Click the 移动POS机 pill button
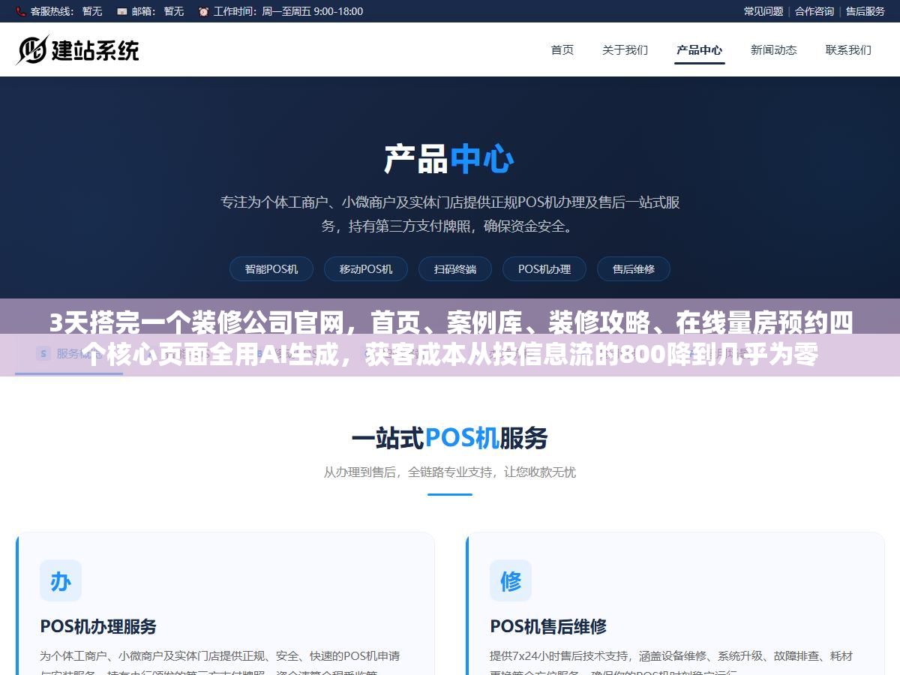The image size is (900, 675). (x=366, y=268)
